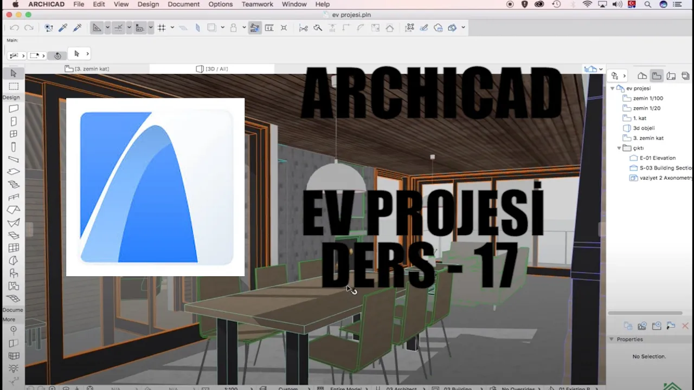694x390 pixels.
Task: Open Grid Snap dropdown arrow
Action: click(x=172, y=28)
